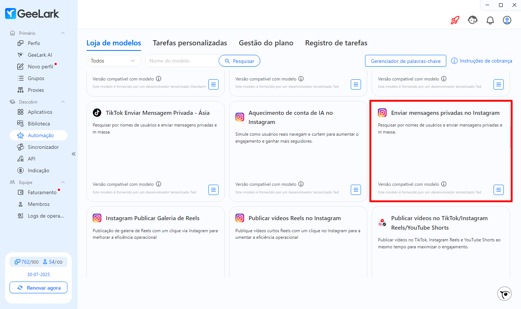Open details icon on Aquecimento de conta card
Image resolution: width=521 pixels, height=309 pixels.
tap(356, 190)
